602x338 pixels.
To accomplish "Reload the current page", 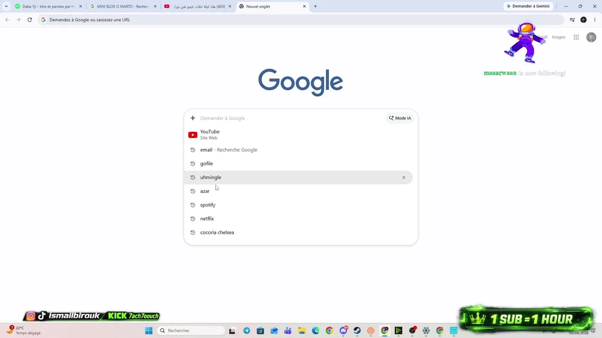I will coord(30,20).
